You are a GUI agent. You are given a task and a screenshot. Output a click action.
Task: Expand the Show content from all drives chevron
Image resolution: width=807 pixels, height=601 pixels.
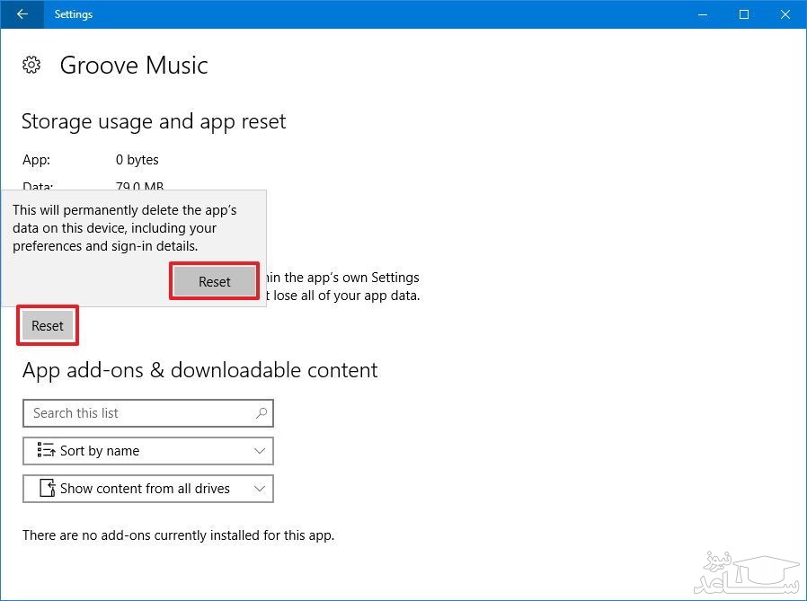(260, 489)
